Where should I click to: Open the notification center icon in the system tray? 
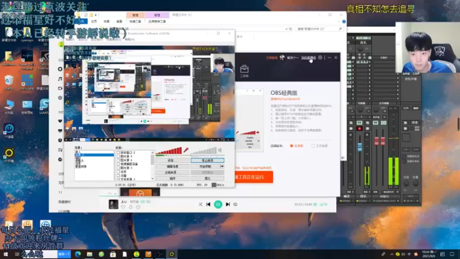click(x=452, y=254)
